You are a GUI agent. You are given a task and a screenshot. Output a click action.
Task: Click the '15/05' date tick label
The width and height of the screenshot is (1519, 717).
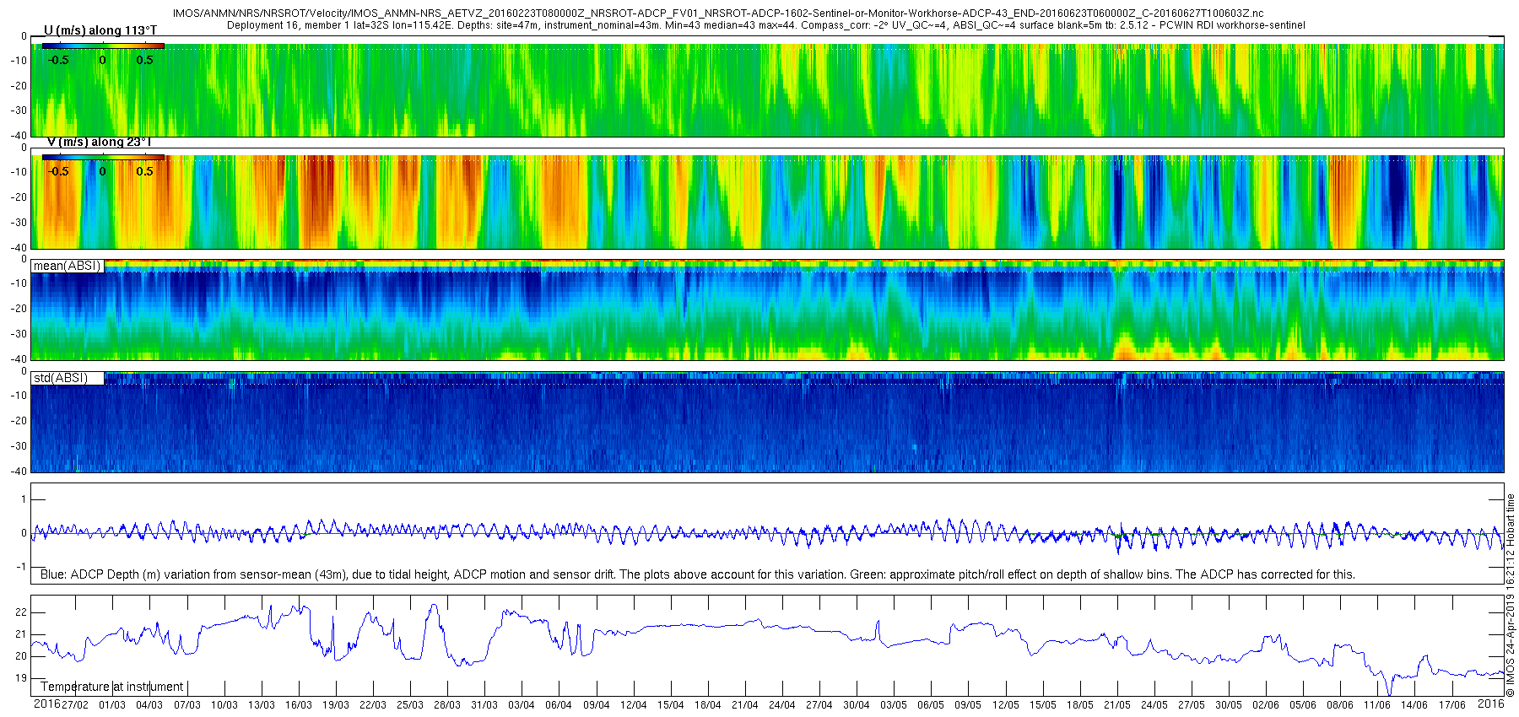point(1043,705)
